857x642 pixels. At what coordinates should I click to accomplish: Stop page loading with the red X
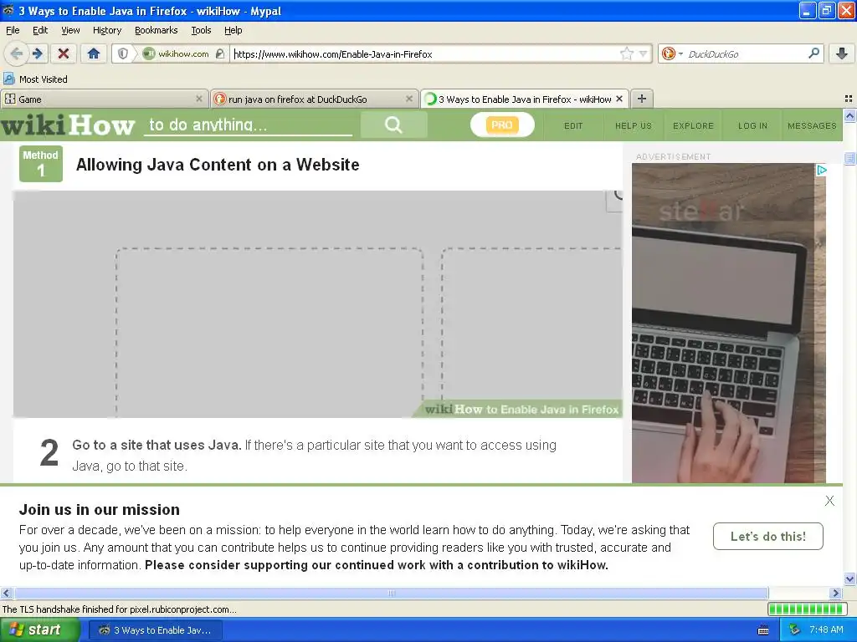[64, 53]
